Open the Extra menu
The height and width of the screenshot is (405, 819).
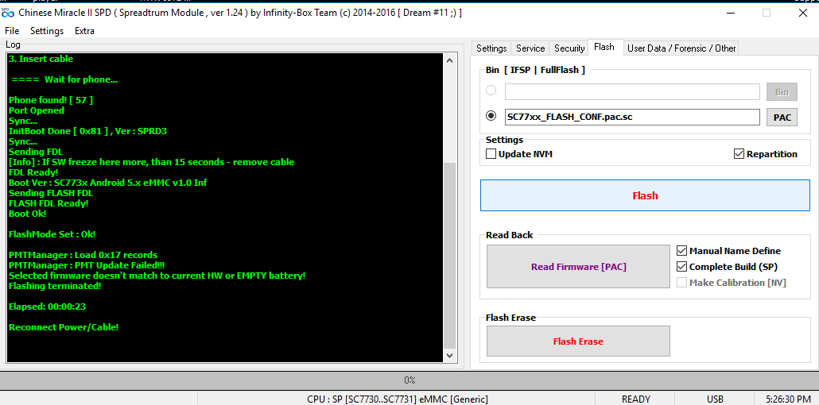point(84,31)
